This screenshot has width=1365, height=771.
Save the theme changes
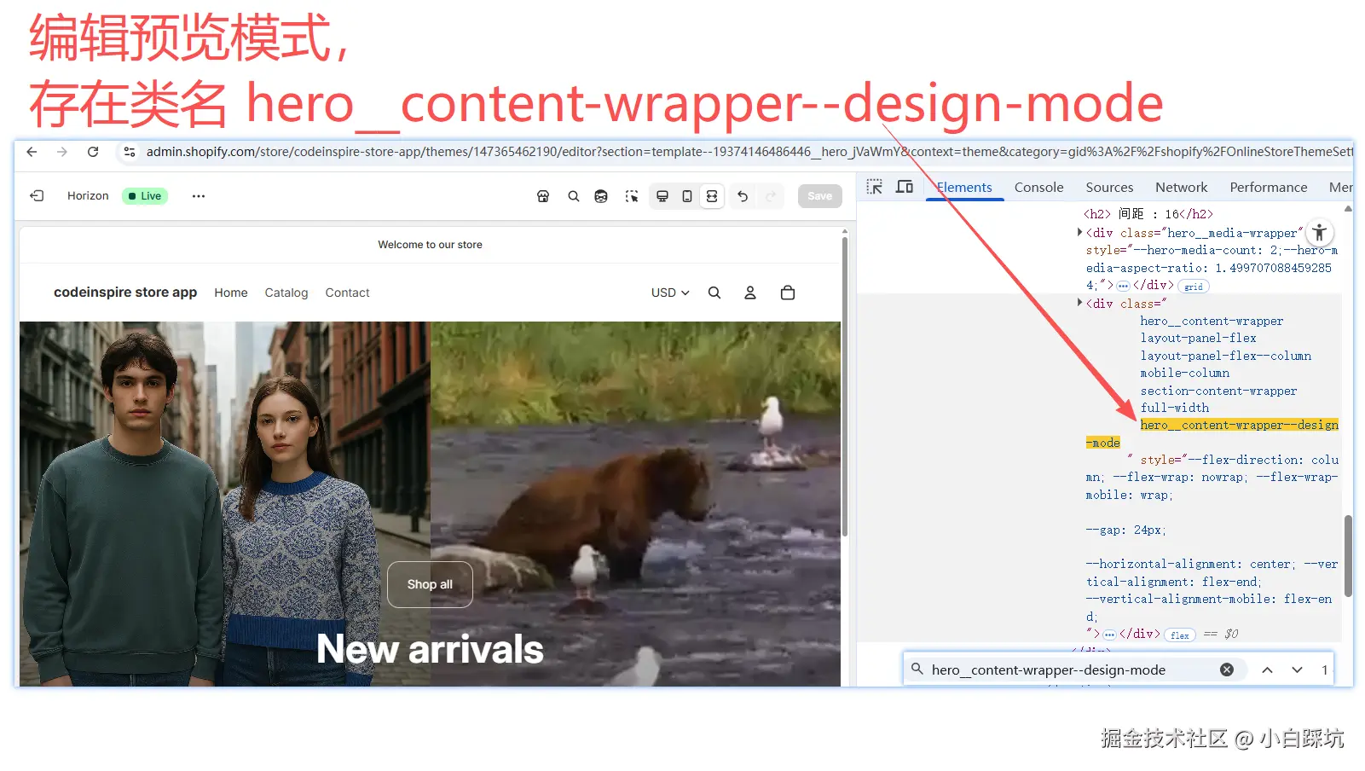point(820,196)
